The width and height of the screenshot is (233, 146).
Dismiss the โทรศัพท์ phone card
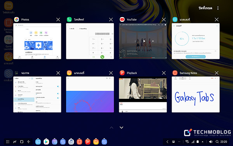111,19
